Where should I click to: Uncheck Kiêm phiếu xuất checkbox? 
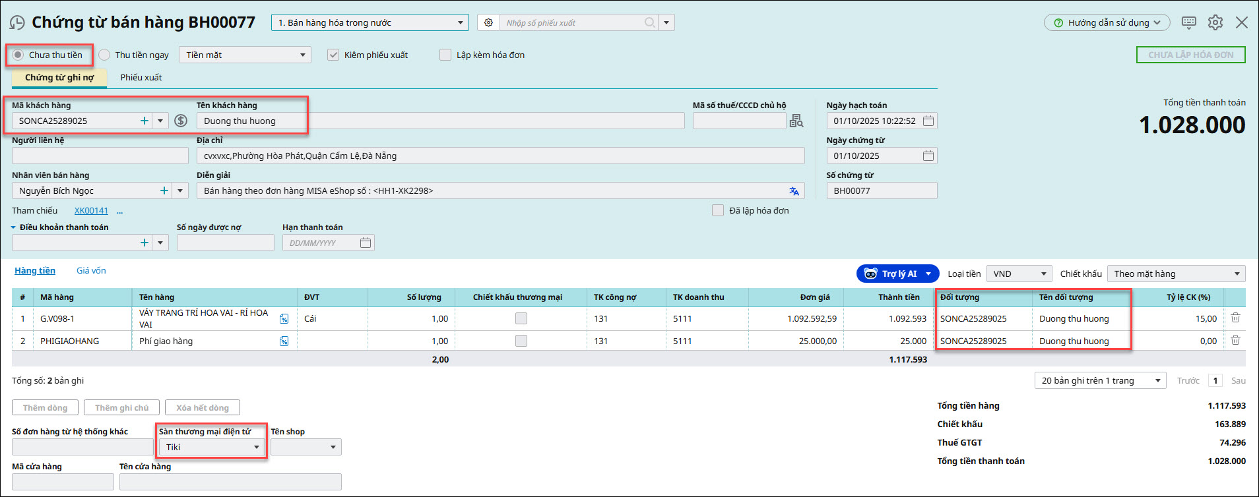tap(334, 55)
